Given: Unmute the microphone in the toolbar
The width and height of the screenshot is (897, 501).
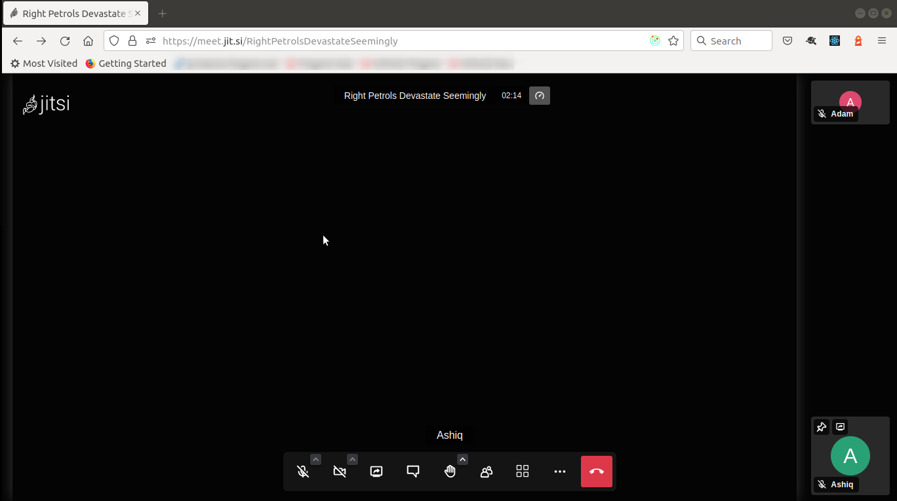Looking at the screenshot, I should point(302,471).
